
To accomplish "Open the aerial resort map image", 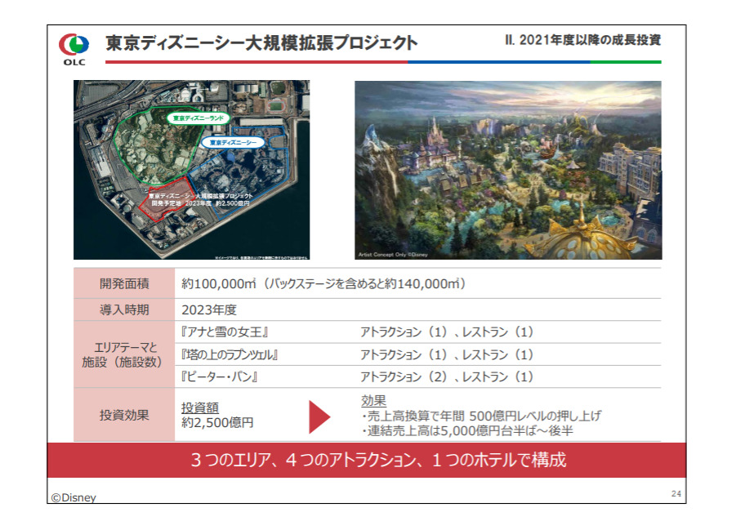I will pyautogui.click(x=191, y=169).
